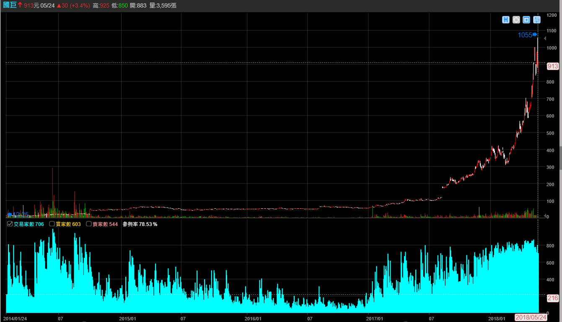Click the 2017/01 label on time axis

(375, 319)
